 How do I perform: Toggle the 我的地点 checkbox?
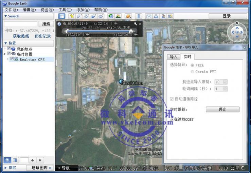(9, 49)
